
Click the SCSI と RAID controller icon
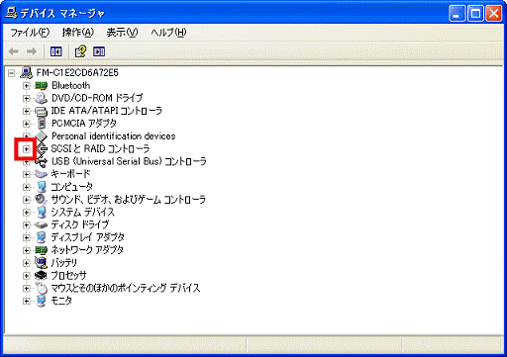[42, 149]
